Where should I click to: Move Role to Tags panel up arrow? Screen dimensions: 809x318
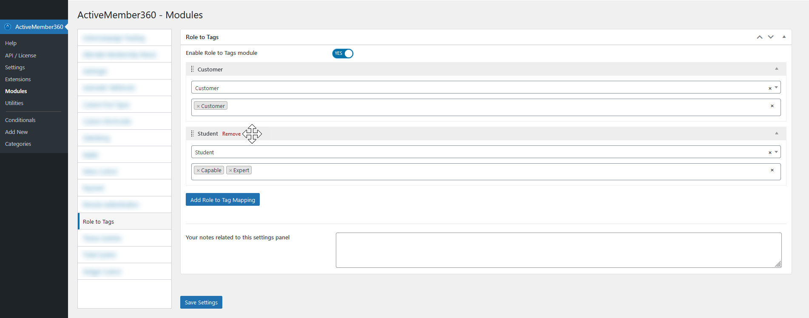[760, 37]
